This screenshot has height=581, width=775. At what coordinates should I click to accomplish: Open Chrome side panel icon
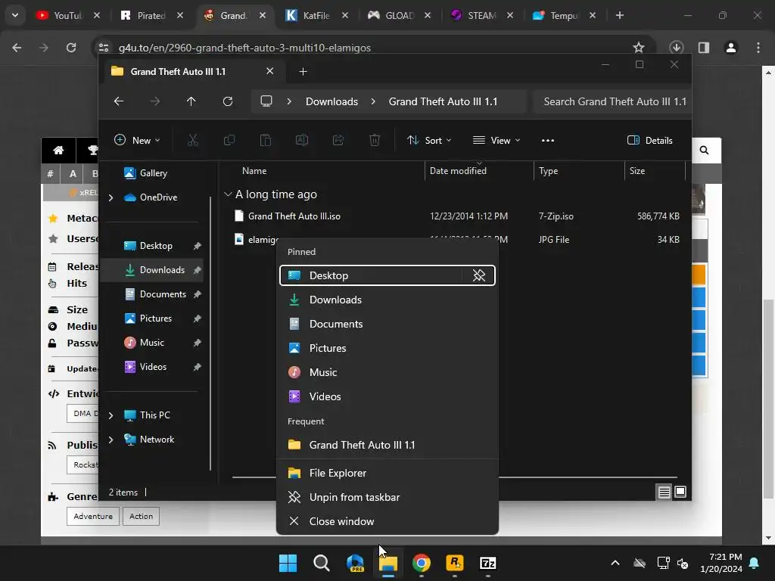(x=704, y=48)
